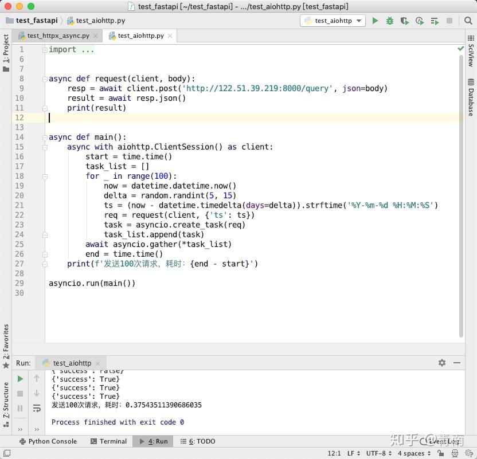
Task: Start debugging with the bug icon
Action: [390, 21]
